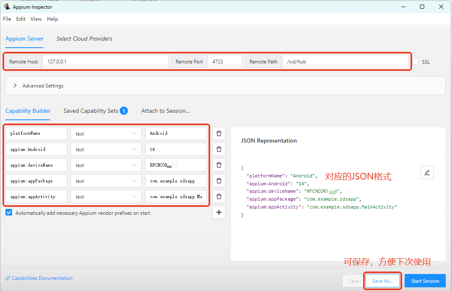Uncheck automatically add Appium vendor prefixes
Image resolution: width=452 pixels, height=291 pixels.
[9, 213]
